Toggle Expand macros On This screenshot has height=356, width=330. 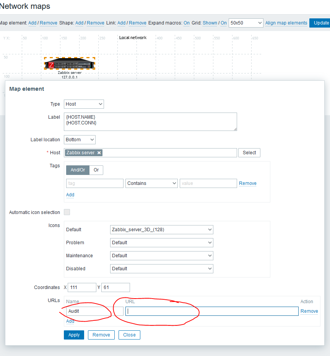(x=187, y=23)
